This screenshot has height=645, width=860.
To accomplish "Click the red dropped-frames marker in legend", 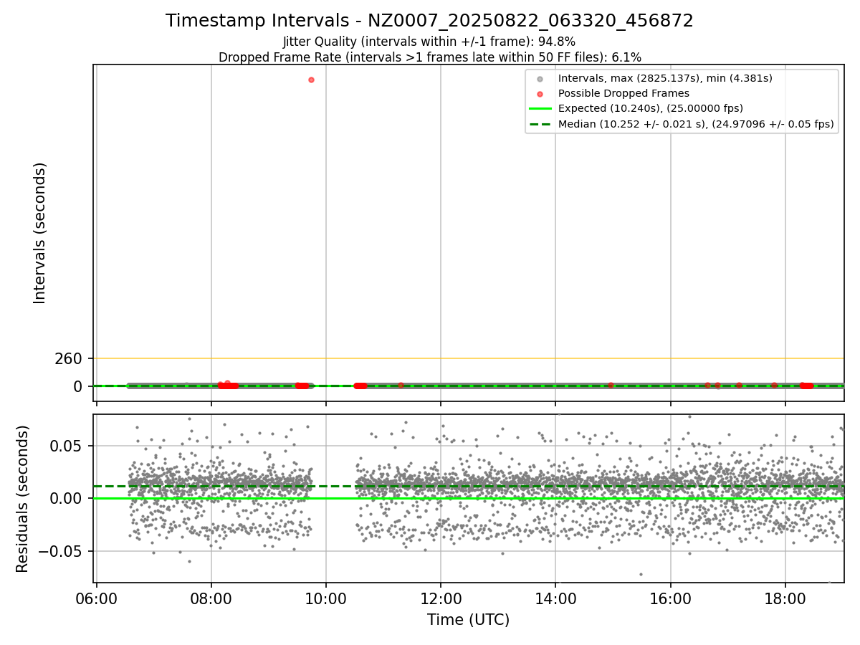I will (x=540, y=94).
